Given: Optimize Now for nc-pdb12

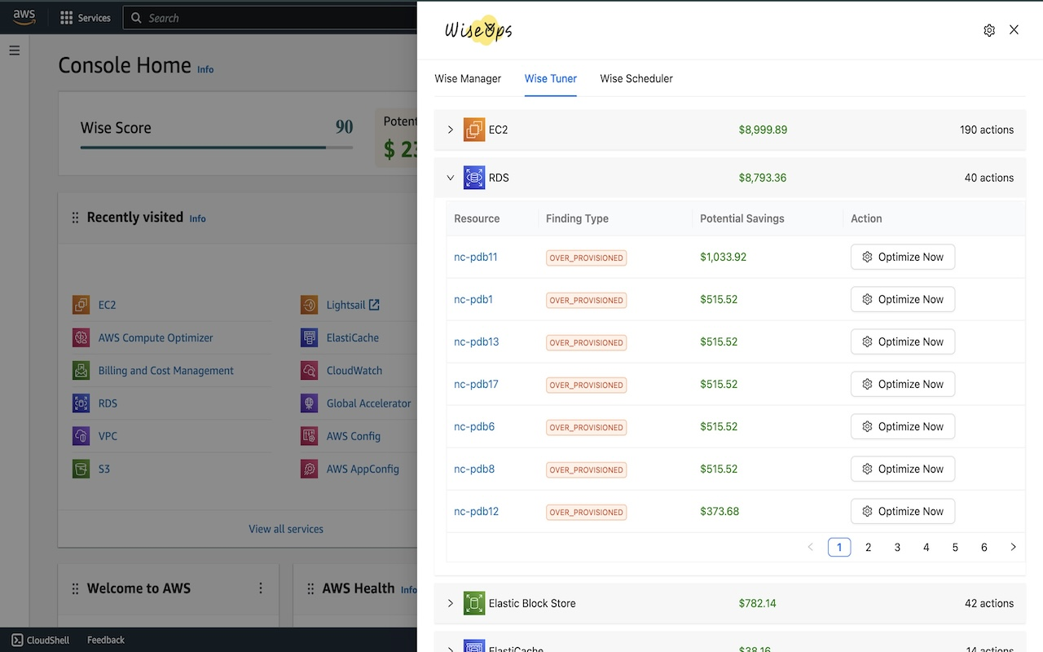Looking at the screenshot, I should pyautogui.click(x=903, y=511).
